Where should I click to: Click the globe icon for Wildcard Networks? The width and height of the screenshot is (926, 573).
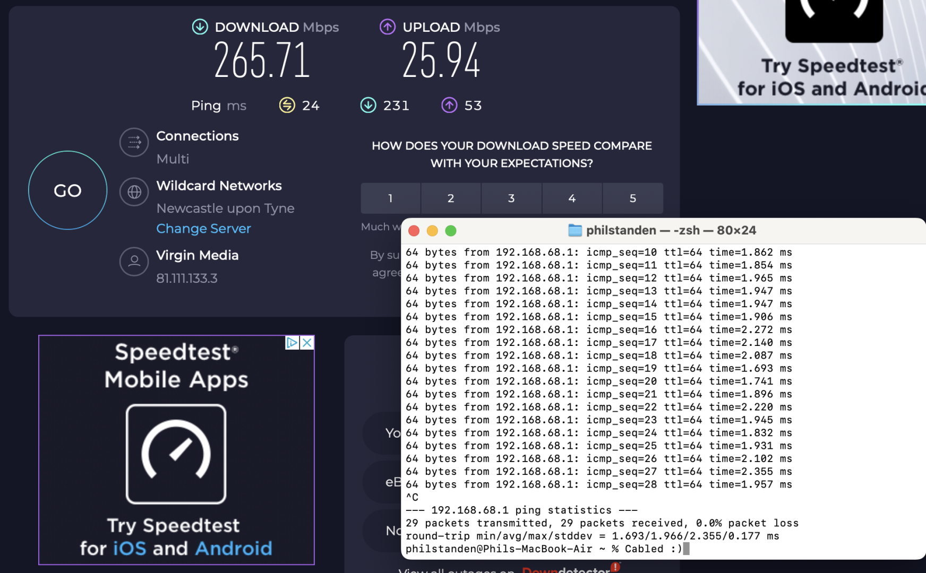(134, 192)
